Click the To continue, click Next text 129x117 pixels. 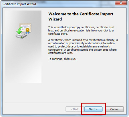62,59
